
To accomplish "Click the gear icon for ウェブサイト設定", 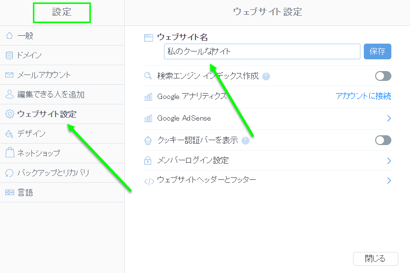I will 10,114.
